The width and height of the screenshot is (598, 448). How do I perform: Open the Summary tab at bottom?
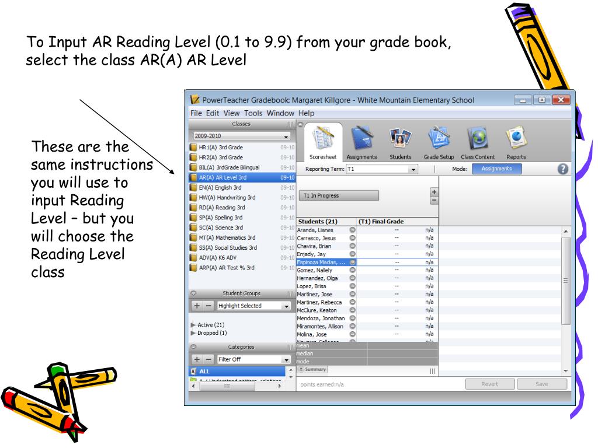click(x=312, y=369)
